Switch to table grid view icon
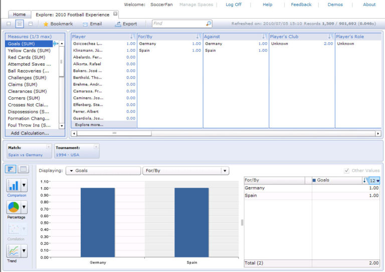The height and width of the screenshot is (272, 385). pyautogui.click(x=23, y=169)
